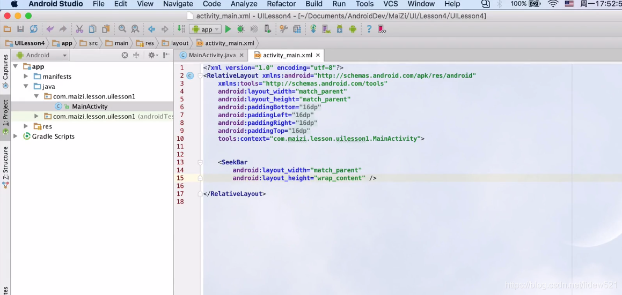Collapse the app module node

[16, 66]
